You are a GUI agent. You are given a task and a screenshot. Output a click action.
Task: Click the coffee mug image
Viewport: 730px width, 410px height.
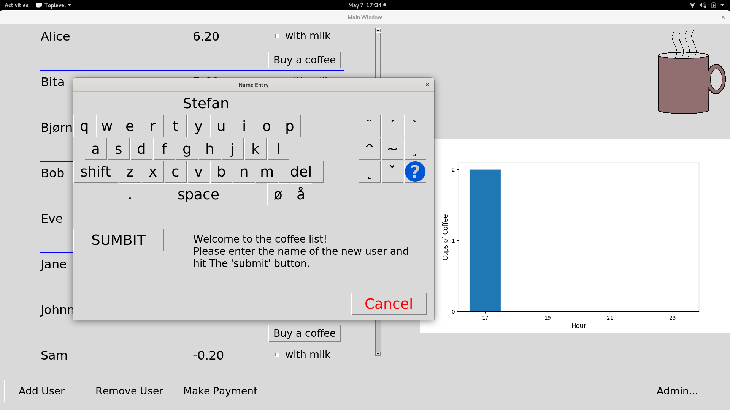point(691,72)
